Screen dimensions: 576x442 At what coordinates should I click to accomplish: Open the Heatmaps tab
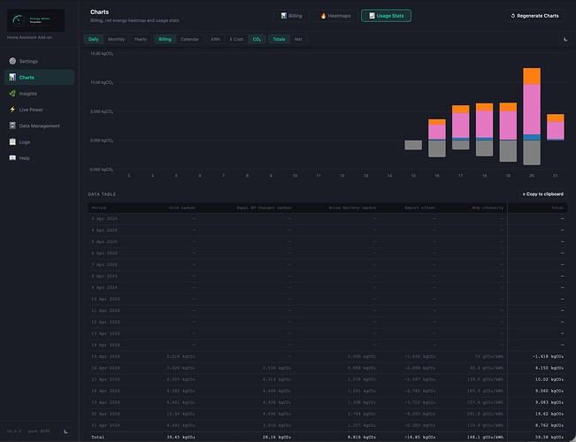point(335,16)
